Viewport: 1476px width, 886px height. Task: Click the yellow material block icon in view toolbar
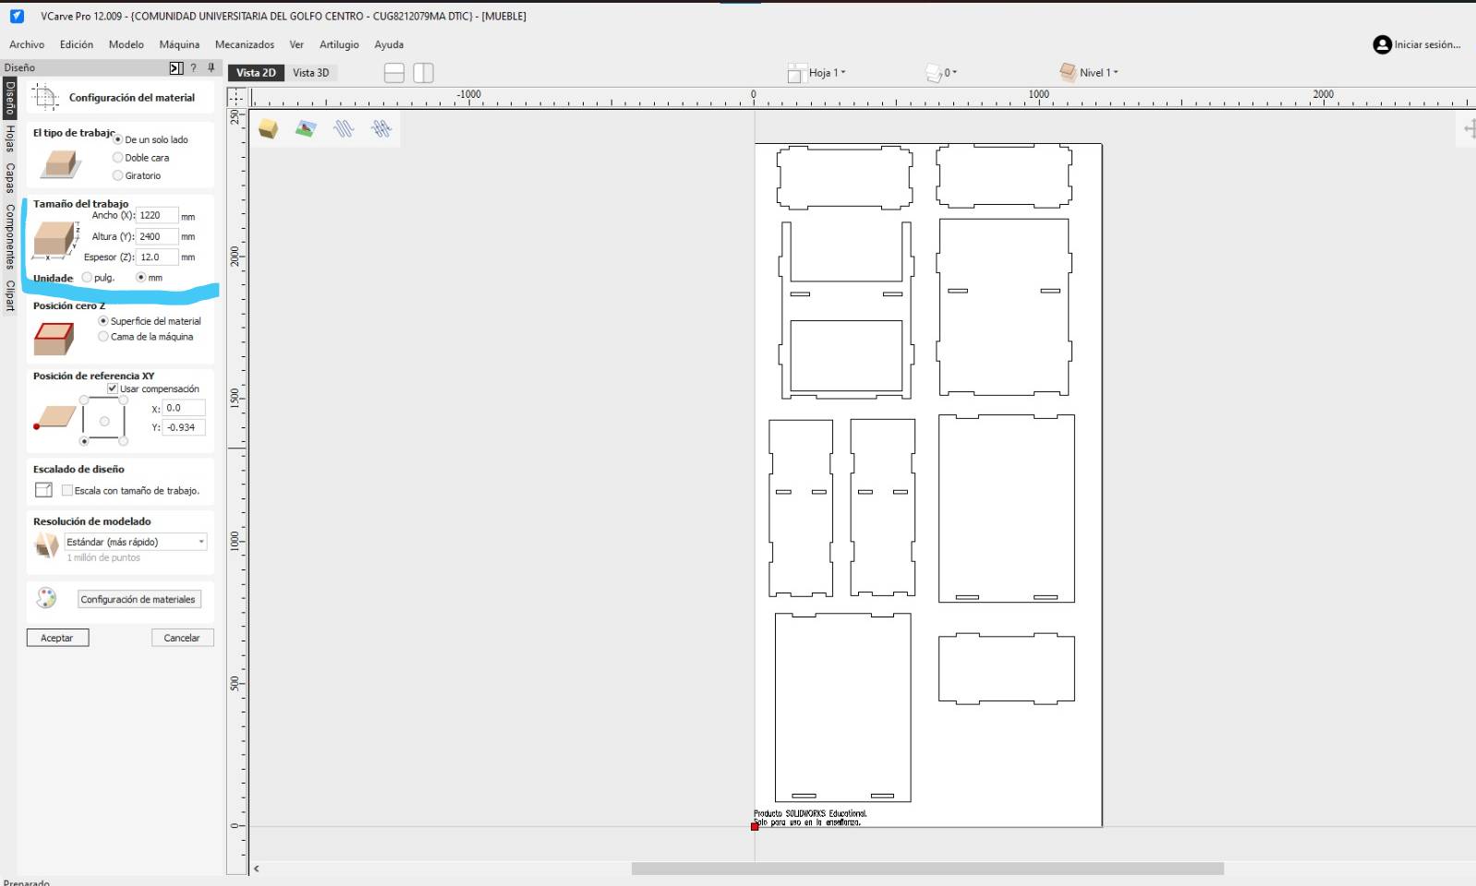(268, 128)
